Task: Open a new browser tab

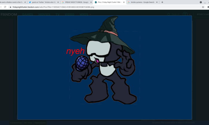Action: pos(162,2)
